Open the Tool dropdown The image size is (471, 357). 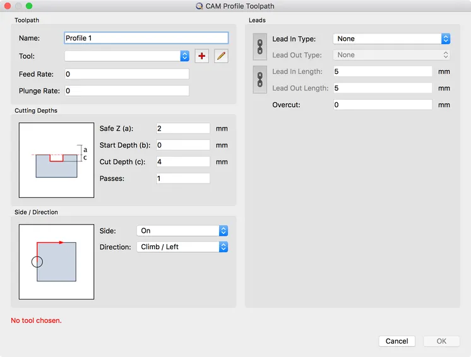click(x=127, y=56)
